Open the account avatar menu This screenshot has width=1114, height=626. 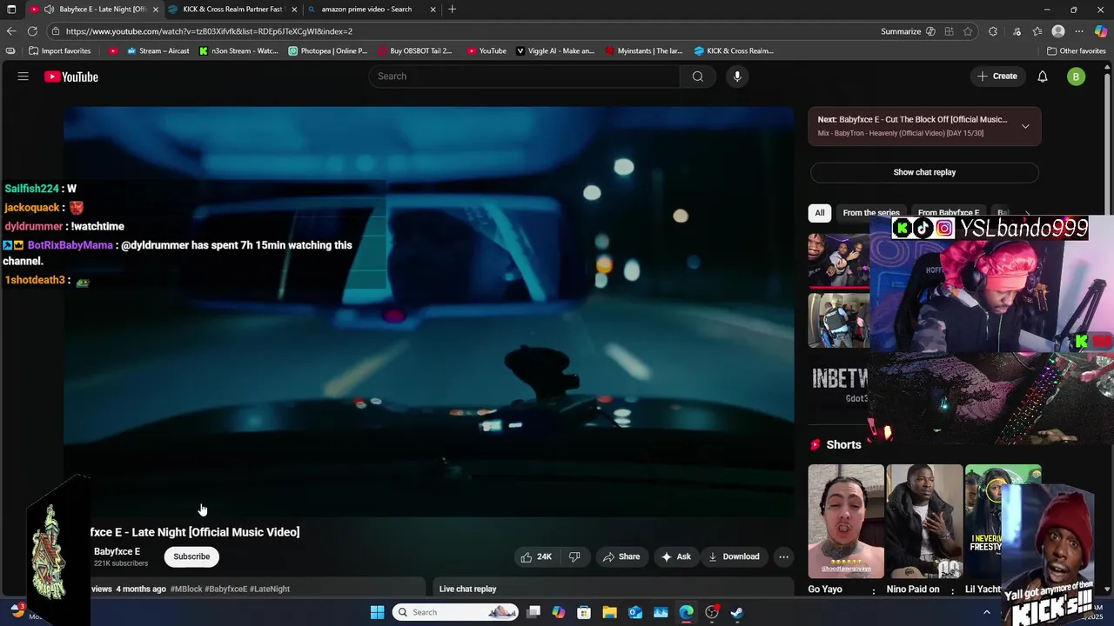click(1077, 77)
